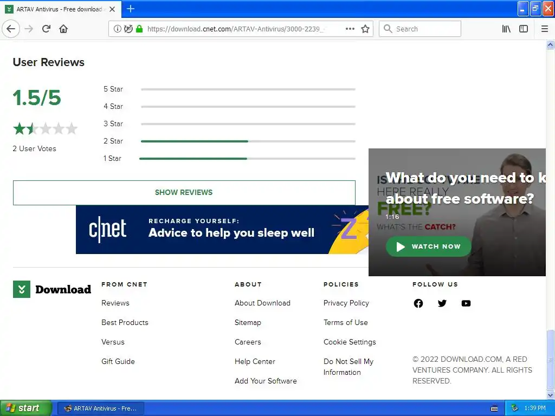555x416 pixels.
Task: View the green padlock connection details
Action: (139, 29)
